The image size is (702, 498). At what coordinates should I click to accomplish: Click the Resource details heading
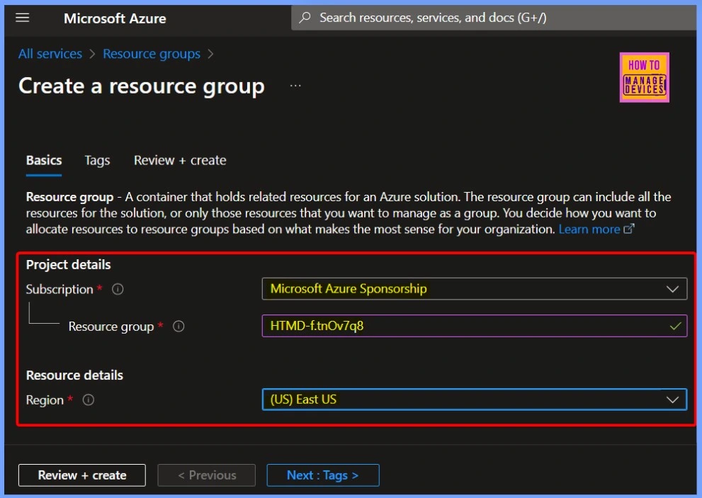coord(74,375)
